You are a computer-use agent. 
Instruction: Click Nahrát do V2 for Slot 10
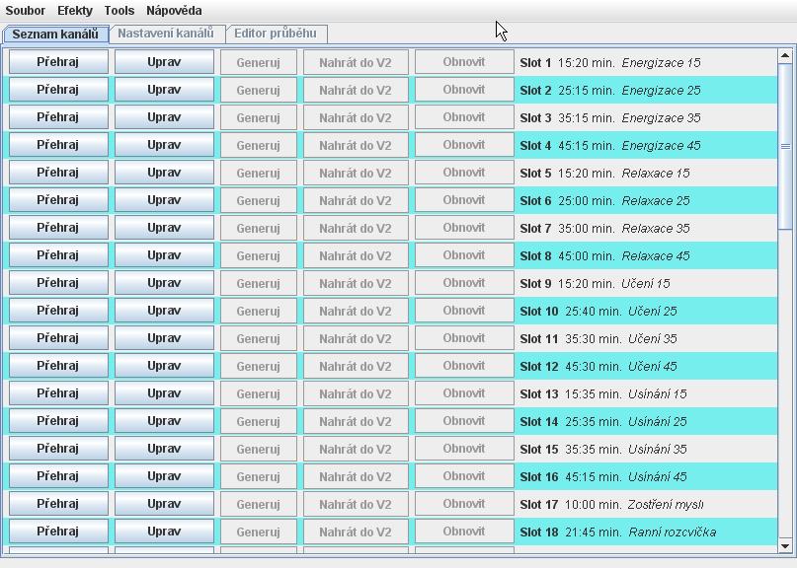pyautogui.click(x=356, y=311)
